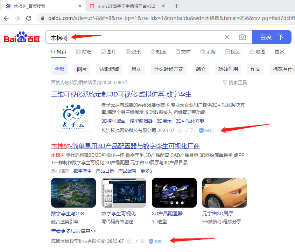Click the 广告 label on 长沙眸瑞 result

190,130
